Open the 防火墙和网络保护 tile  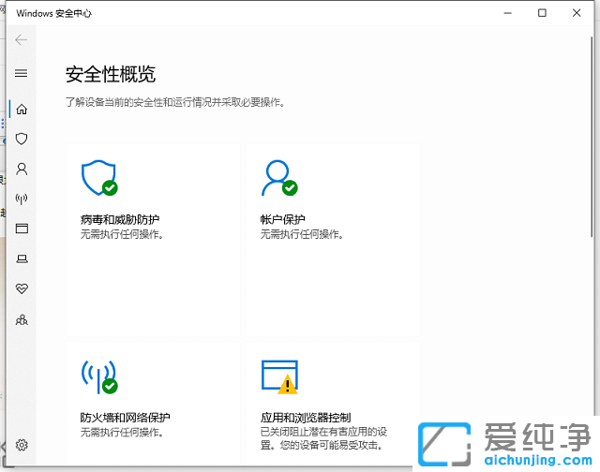point(153,405)
